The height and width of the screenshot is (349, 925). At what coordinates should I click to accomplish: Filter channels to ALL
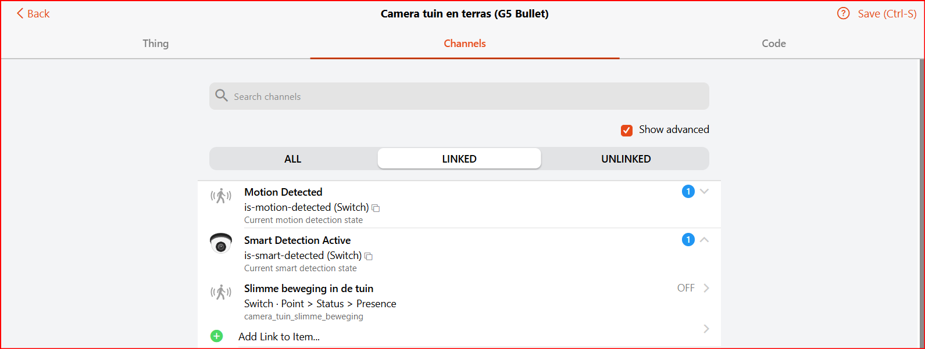292,159
